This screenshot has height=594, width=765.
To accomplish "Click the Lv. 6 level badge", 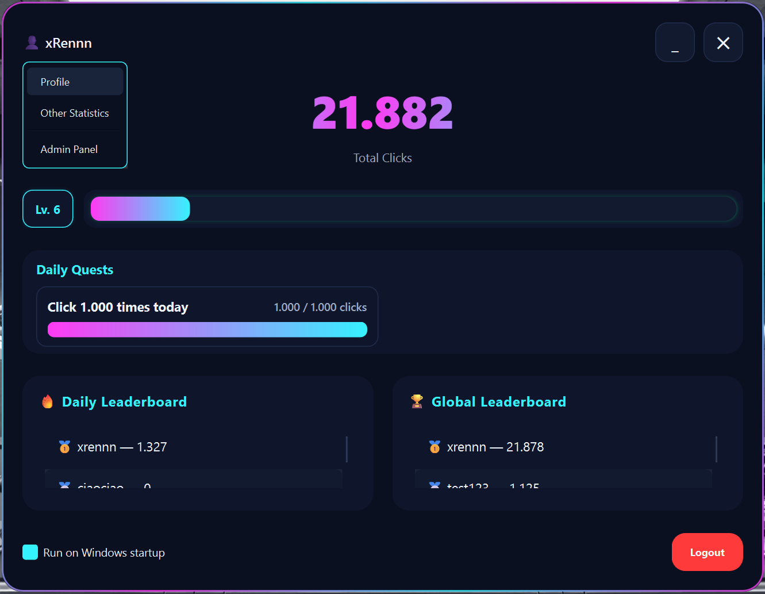I will click(48, 209).
